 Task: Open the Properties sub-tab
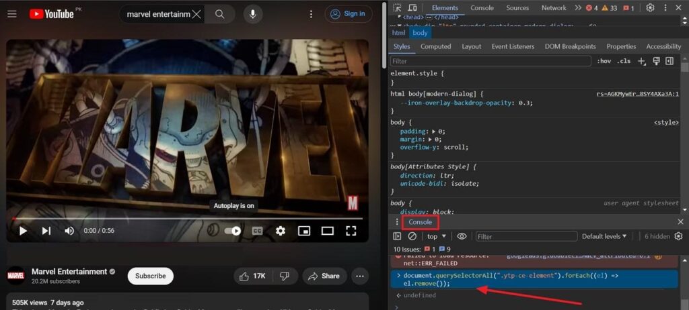coord(621,46)
